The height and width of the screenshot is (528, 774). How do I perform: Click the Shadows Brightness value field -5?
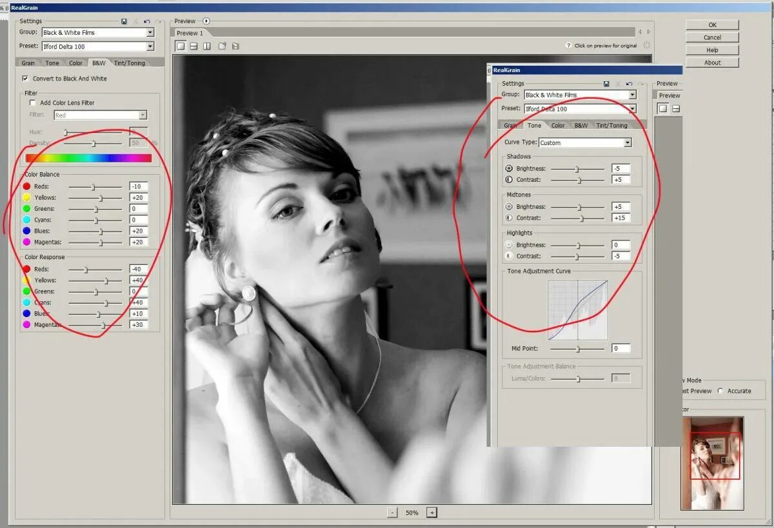[x=620, y=168]
